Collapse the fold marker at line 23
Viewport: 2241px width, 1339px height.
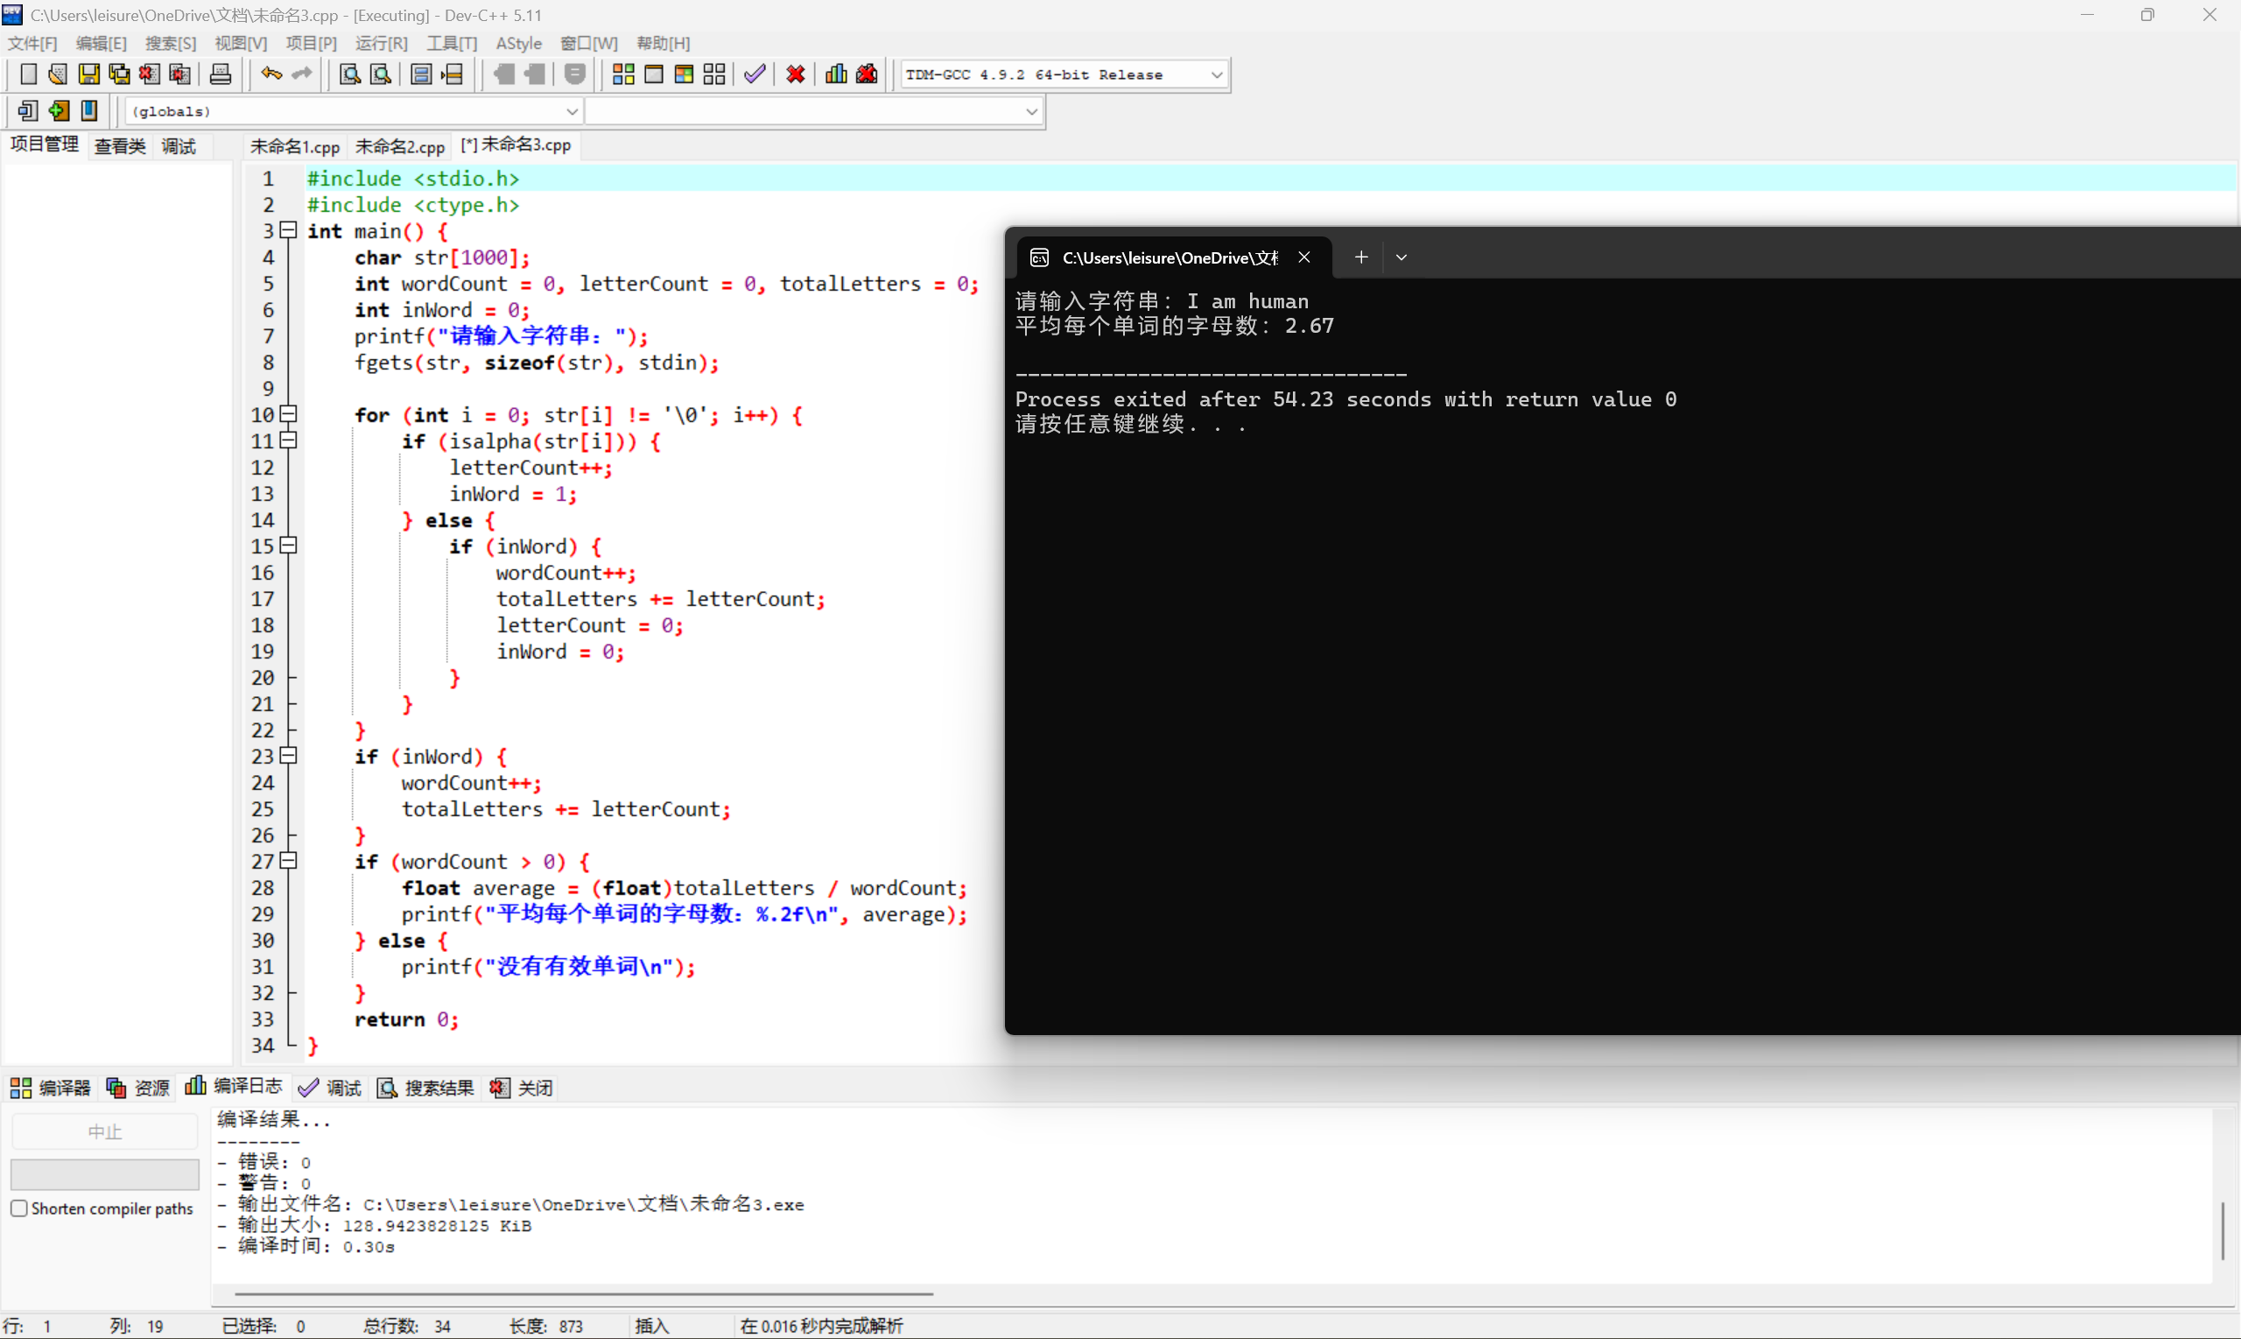pyautogui.click(x=289, y=756)
